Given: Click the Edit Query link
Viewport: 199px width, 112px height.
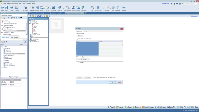Looking at the screenshot, I should point(193,16).
